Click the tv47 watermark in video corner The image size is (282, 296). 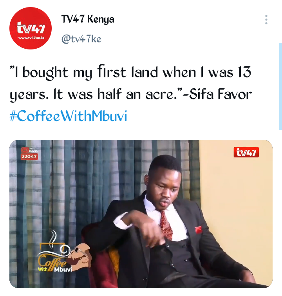click(246, 152)
